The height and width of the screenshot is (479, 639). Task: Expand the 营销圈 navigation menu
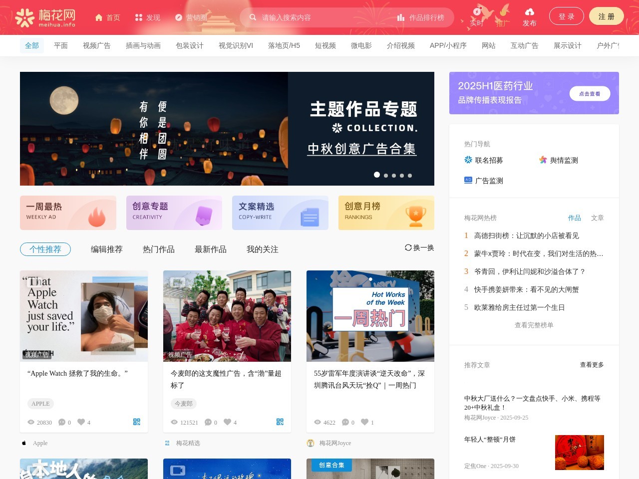tap(191, 17)
